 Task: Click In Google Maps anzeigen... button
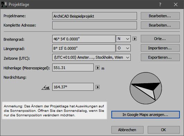click(146, 115)
